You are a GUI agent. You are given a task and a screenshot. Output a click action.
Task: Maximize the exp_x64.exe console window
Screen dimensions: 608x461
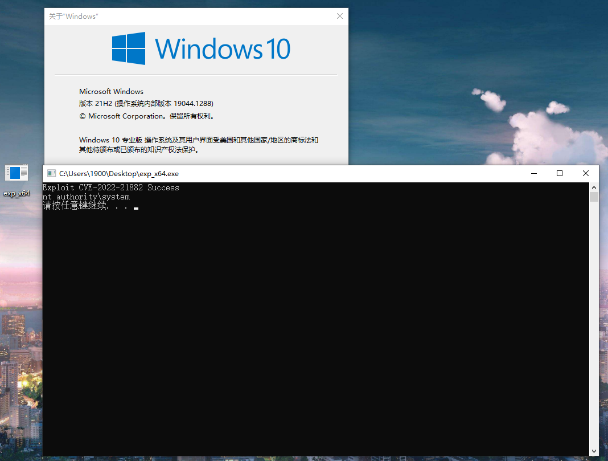pyautogui.click(x=560, y=173)
